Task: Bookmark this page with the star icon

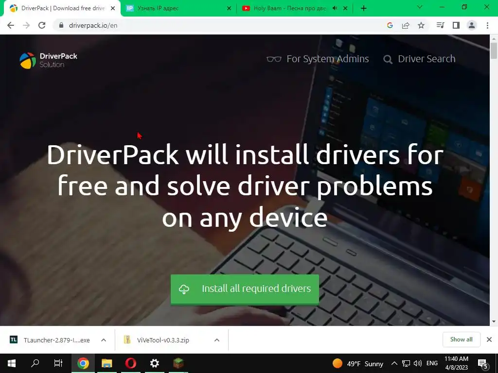Action: click(421, 25)
